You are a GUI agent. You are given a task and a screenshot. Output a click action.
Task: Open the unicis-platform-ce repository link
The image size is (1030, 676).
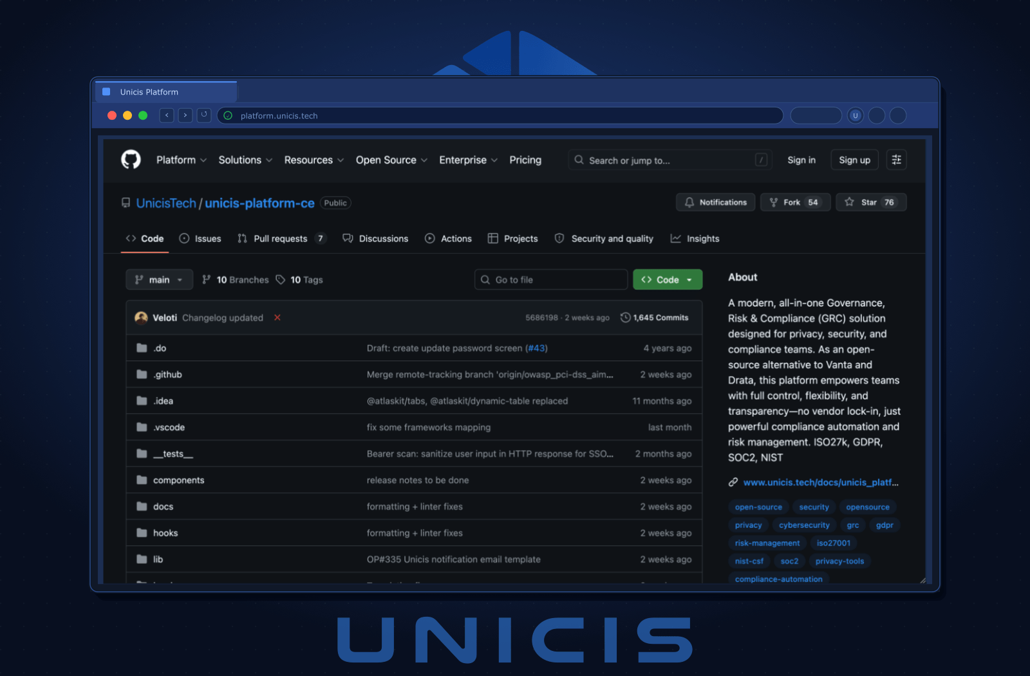[x=259, y=203]
